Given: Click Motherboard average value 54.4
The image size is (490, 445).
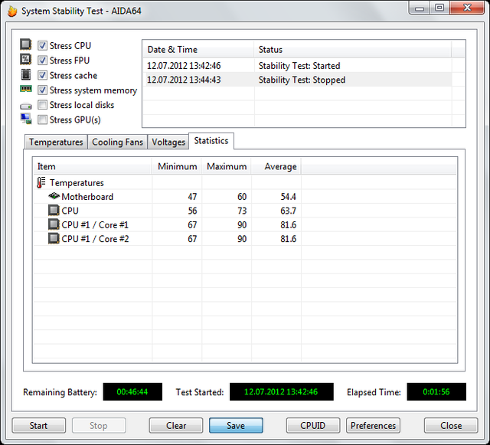Looking at the screenshot, I should (x=288, y=197).
